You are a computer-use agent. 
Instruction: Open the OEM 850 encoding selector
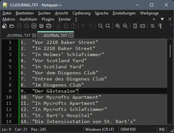click(128, 129)
